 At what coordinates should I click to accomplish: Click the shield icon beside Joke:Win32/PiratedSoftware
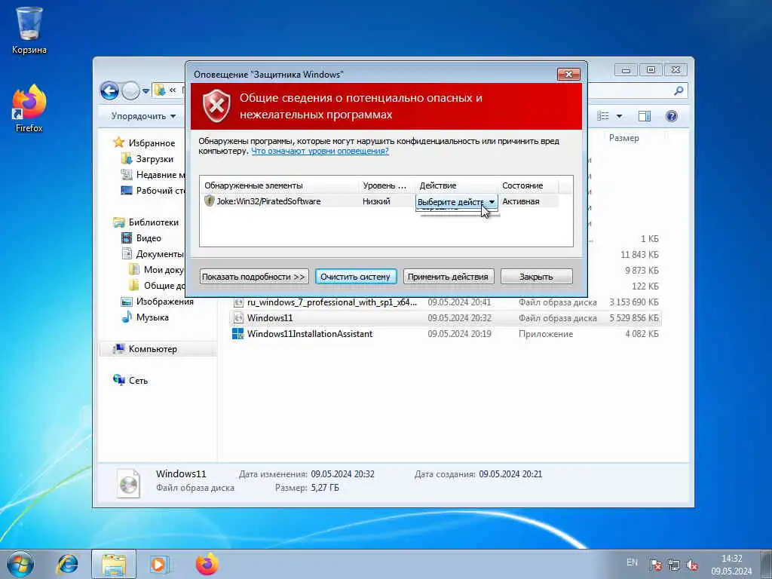pos(210,201)
